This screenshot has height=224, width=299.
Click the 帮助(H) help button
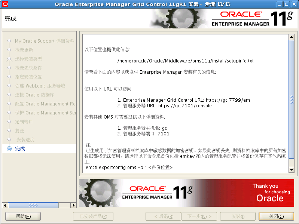pos(23,217)
